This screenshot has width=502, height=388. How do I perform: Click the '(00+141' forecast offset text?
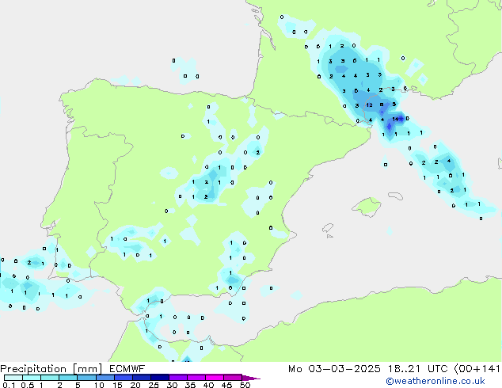tap(477, 369)
